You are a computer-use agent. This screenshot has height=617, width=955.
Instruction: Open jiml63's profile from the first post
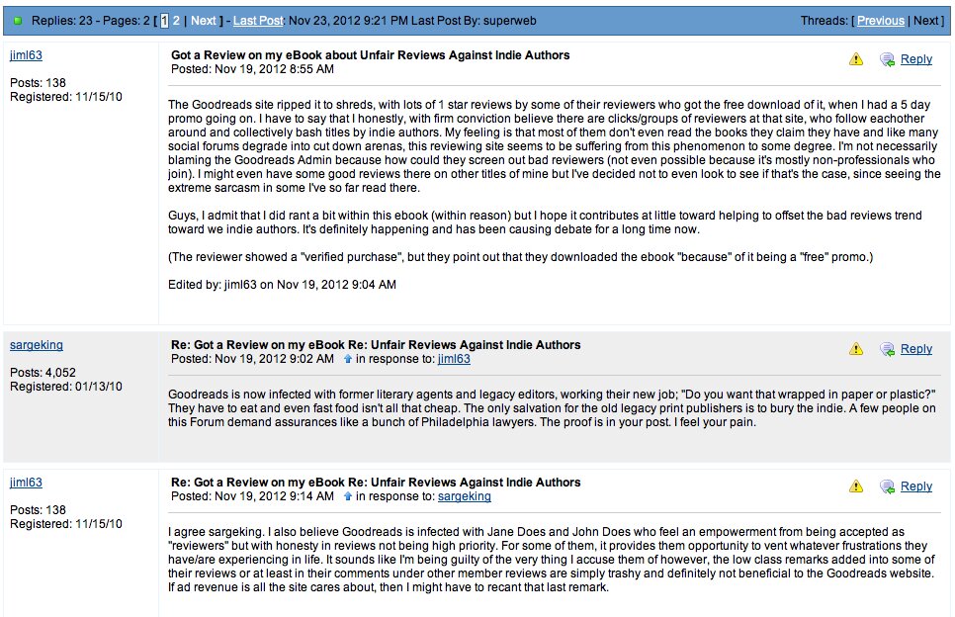(26, 54)
